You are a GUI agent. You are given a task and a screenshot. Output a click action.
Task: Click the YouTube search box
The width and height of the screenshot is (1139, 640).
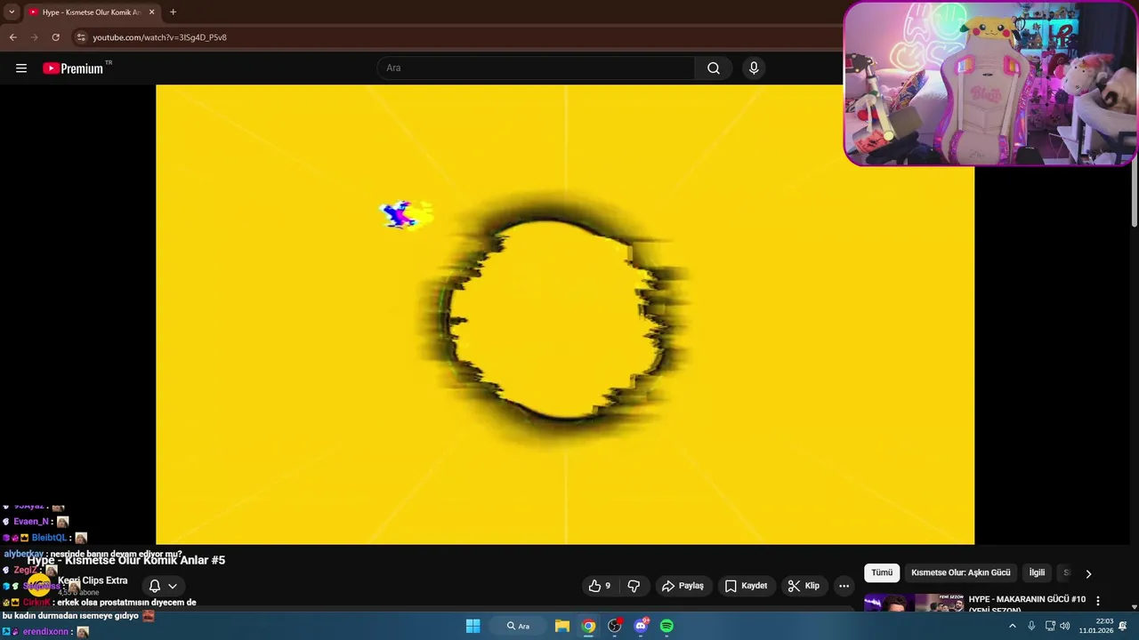tap(536, 68)
